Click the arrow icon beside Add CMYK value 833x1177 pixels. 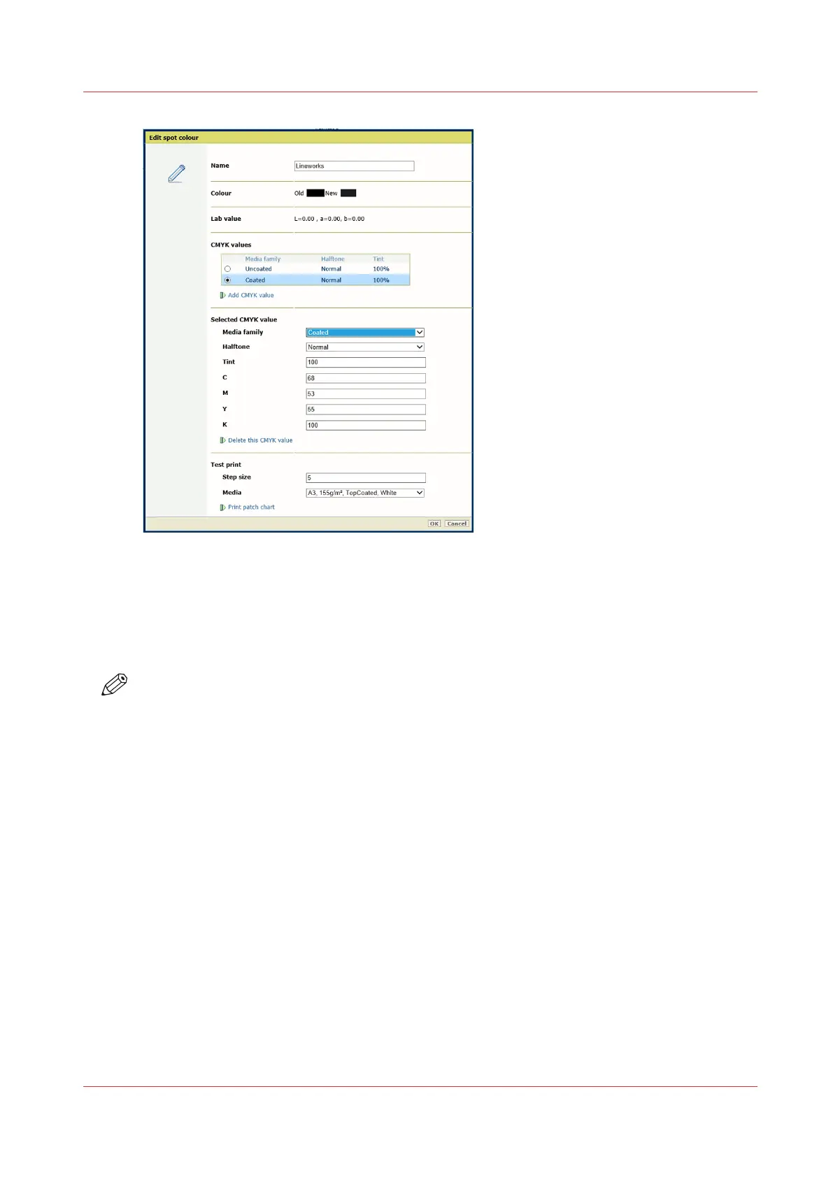click(222, 296)
